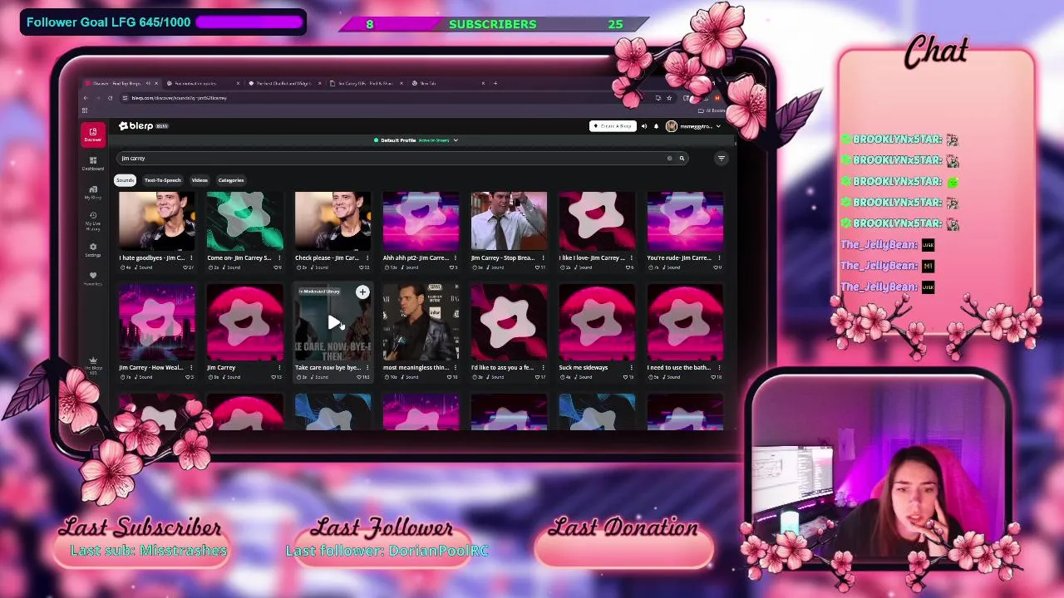Open options menu for Jim Carrey - How Weal
The height and width of the screenshot is (598, 1064).
click(191, 367)
